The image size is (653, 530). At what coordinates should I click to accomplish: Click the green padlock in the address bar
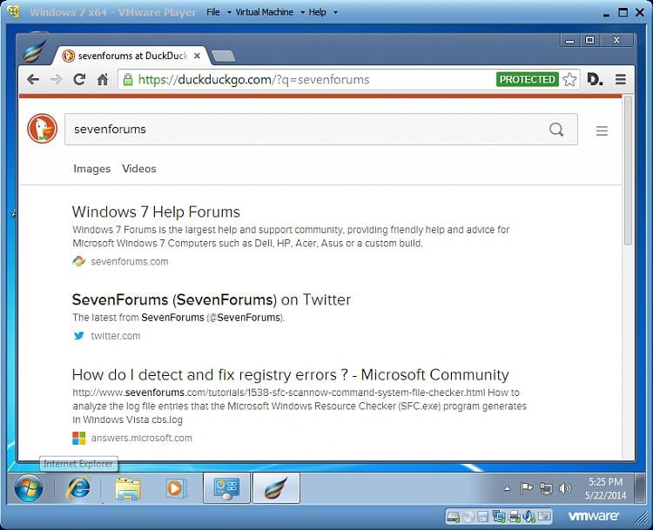click(128, 79)
